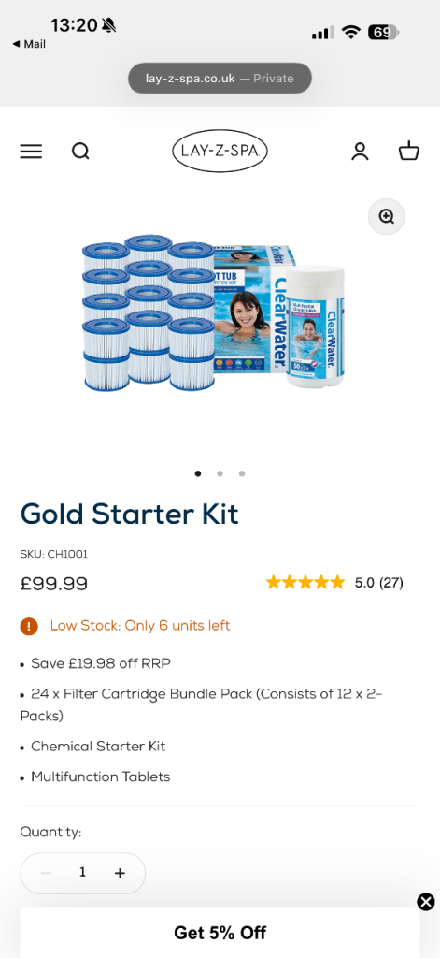Screen dimensions: 440x958
Task: Open the shopping basket icon
Action: 409,151
